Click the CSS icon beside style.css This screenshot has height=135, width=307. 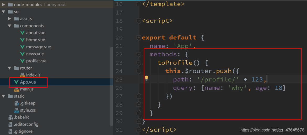pos(17,110)
